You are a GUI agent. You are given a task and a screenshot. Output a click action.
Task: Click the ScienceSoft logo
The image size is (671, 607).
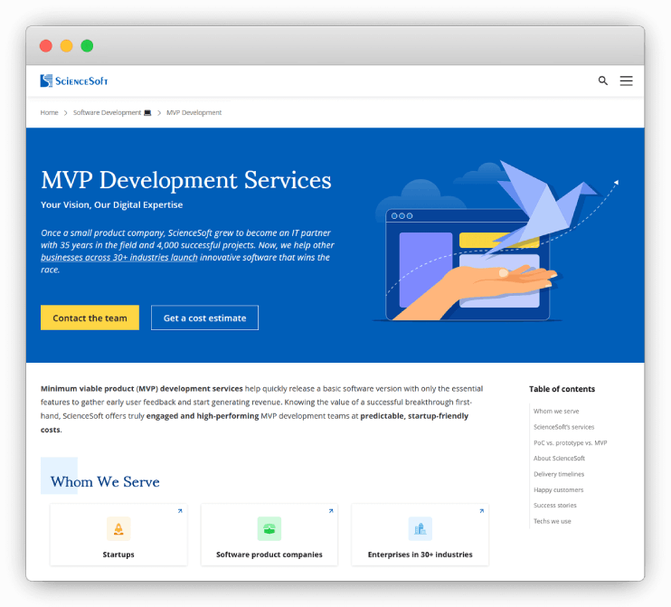click(74, 81)
